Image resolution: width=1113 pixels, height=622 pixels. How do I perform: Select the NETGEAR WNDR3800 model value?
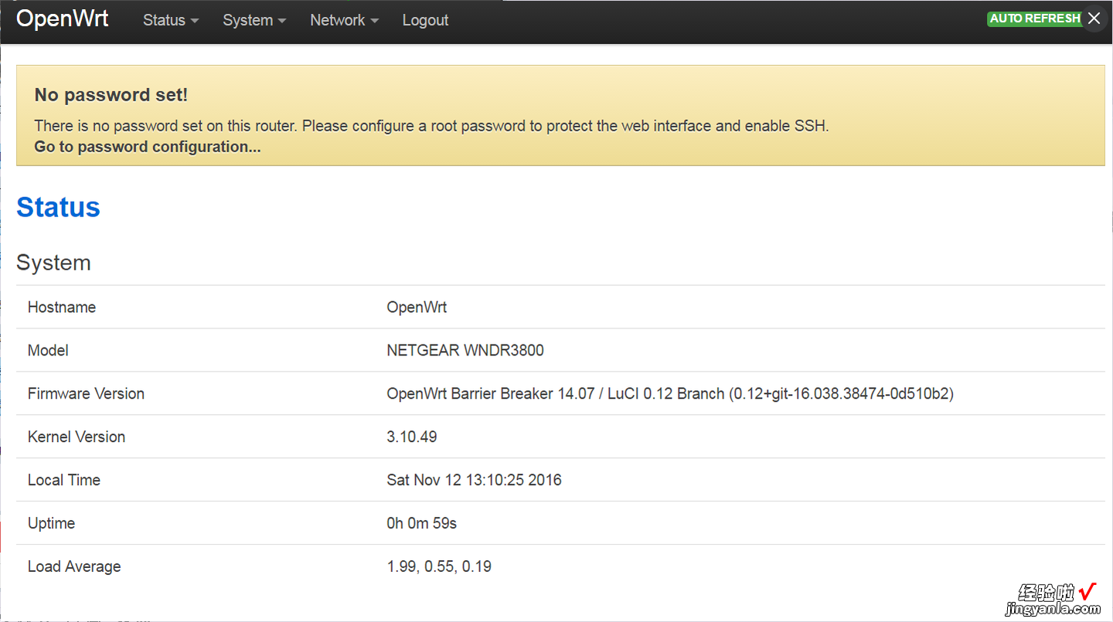(465, 350)
